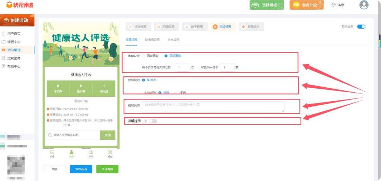The width and height of the screenshot is (381, 181).
Task: Click the 帮助中心 sidebar icon
Action: [3, 66]
